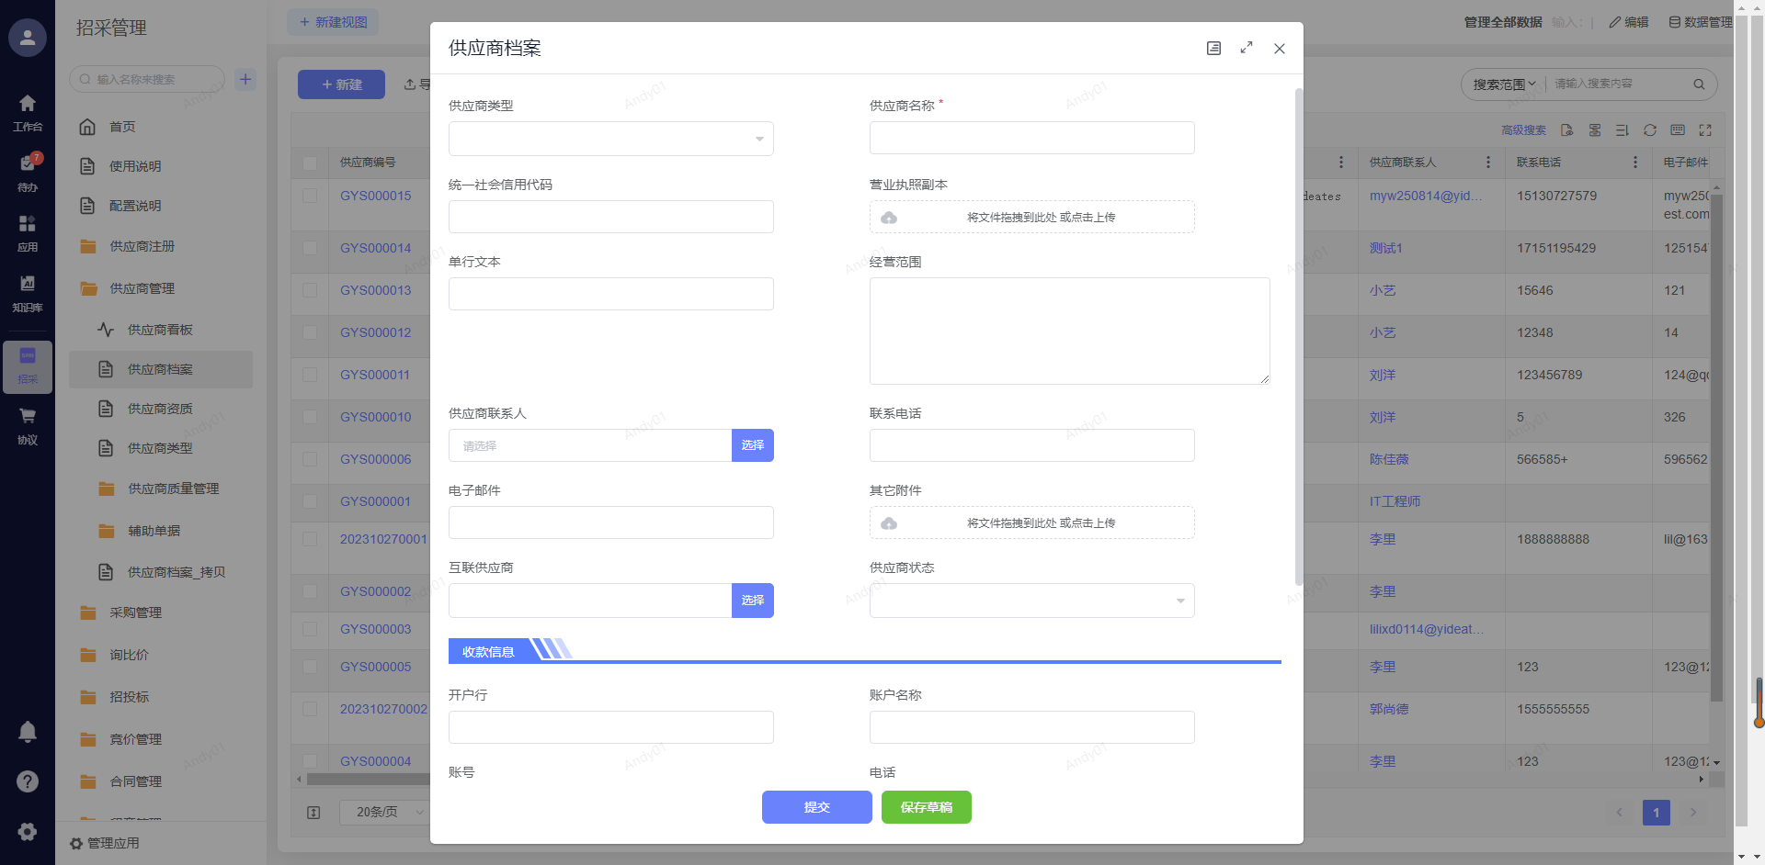The image size is (1765, 865).
Task: Open the 供应商类型 dropdown
Action: [610, 139]
